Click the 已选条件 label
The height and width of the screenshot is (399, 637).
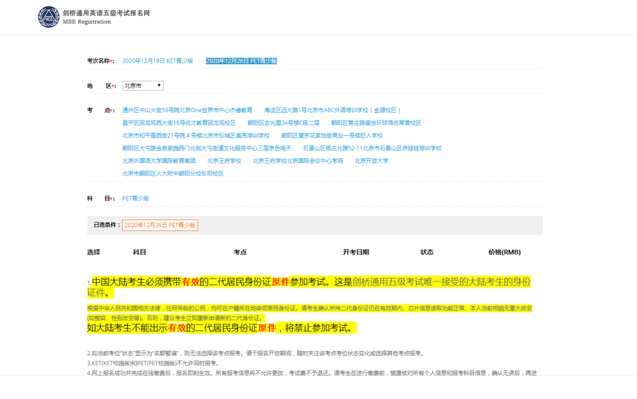click(x=107, y=225)
